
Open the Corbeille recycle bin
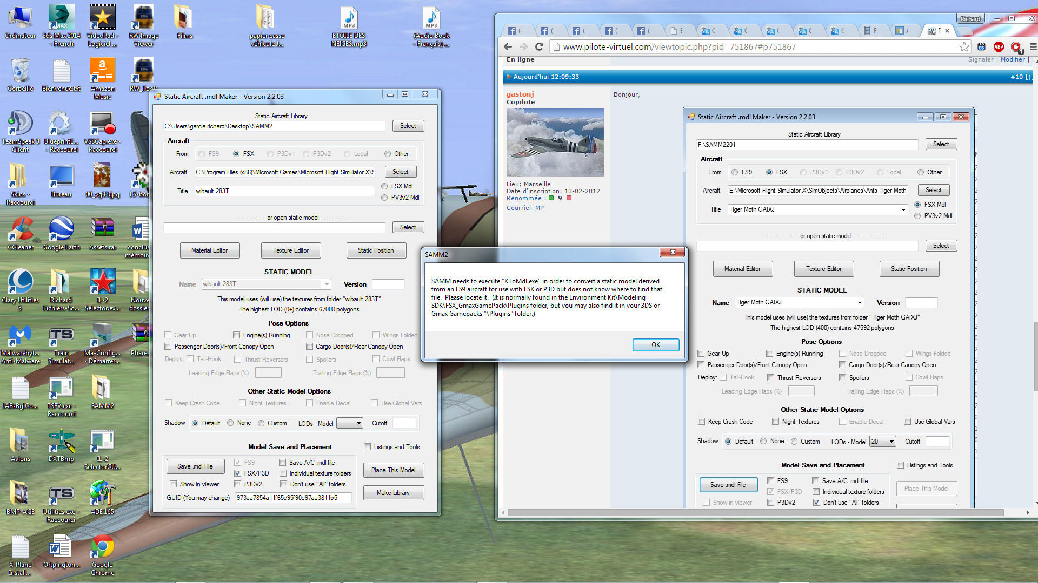(20, 74)
